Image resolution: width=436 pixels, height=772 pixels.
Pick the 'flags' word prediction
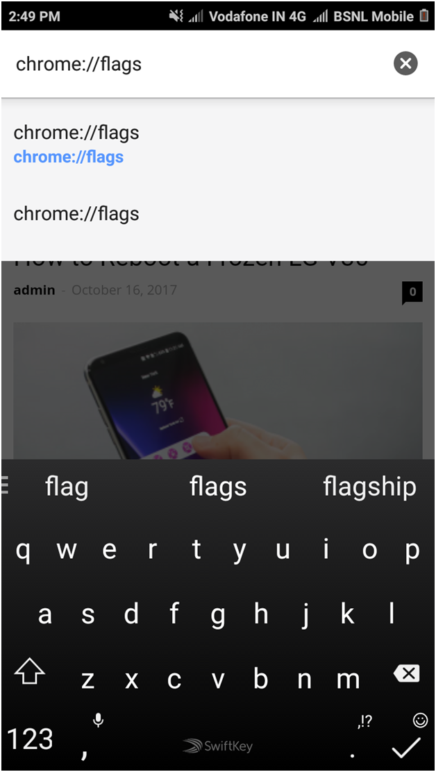click(x=218, y=487)
